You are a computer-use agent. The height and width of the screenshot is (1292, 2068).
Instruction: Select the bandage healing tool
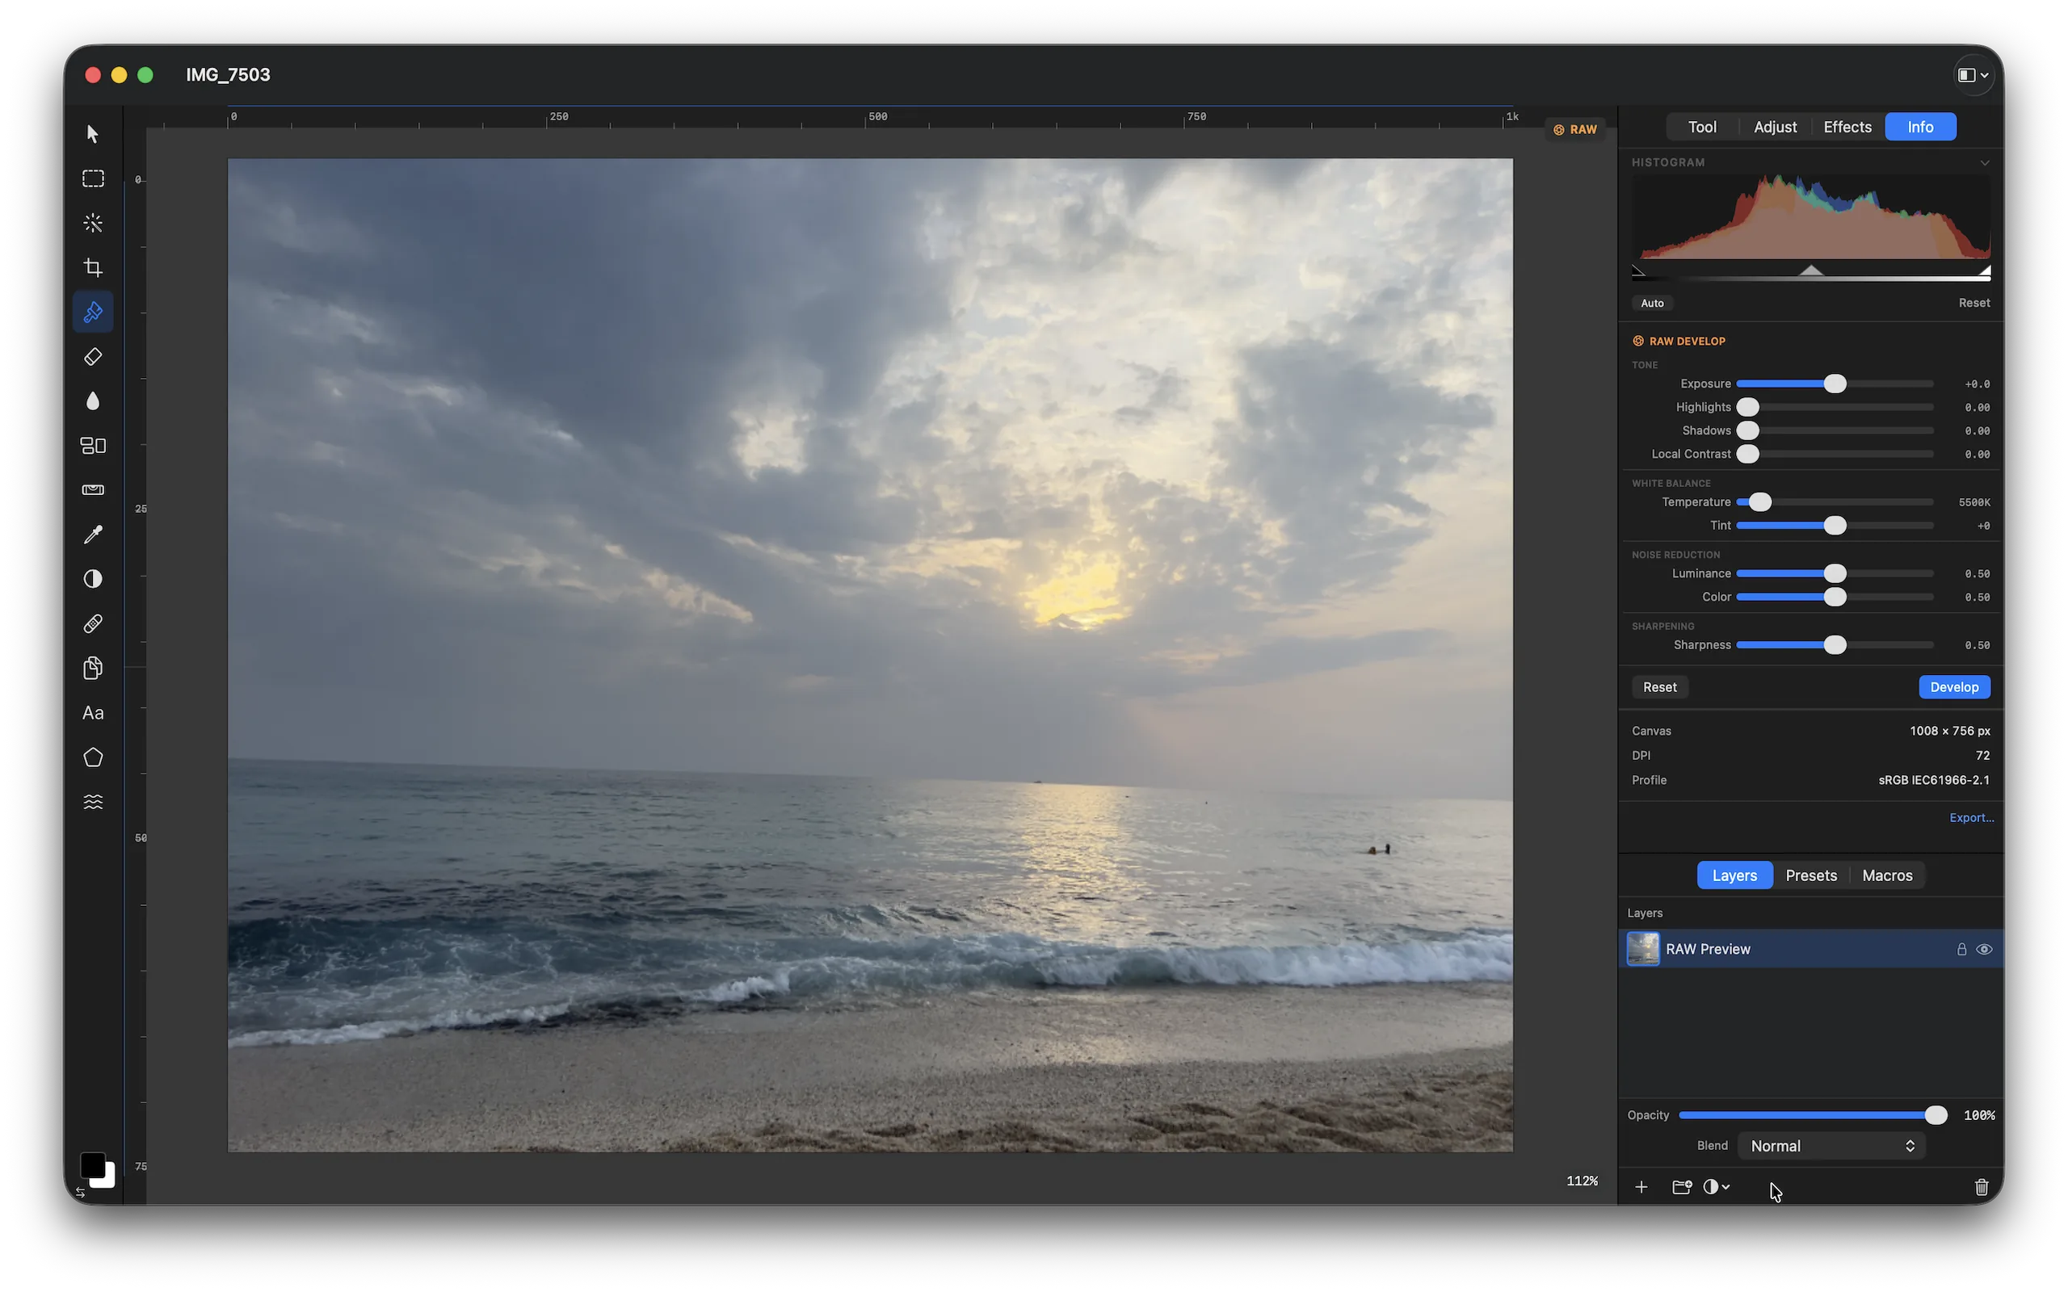point(92,623)
